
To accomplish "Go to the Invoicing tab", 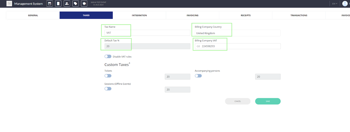I will [x=192, y=15].
